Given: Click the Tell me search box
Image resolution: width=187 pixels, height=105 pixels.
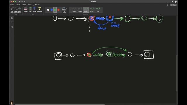Looking at the screenshot, I should point(37,5).
